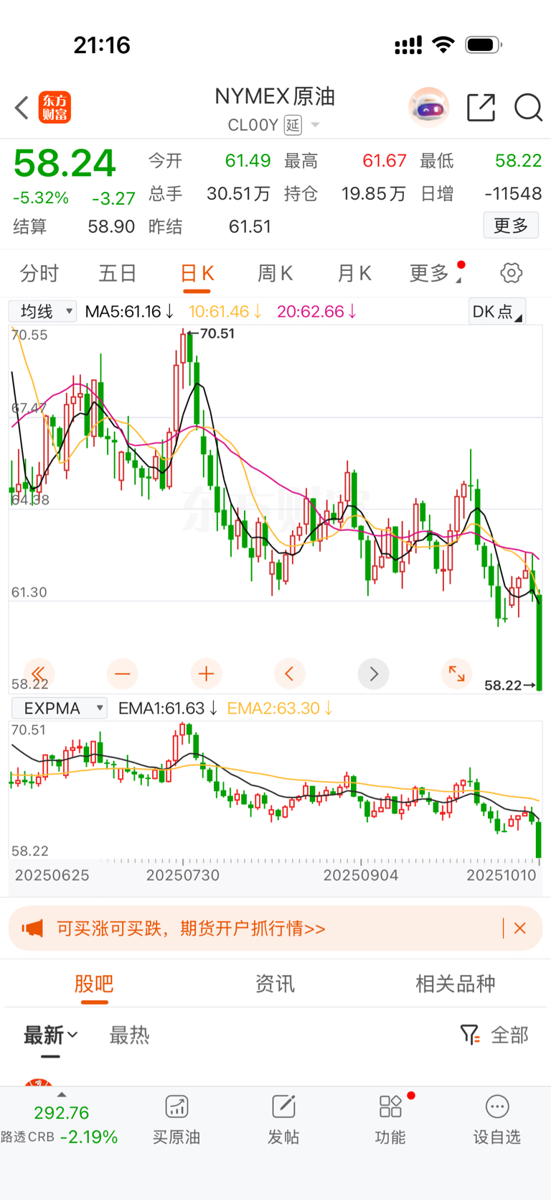Switch to 五日 tab

click(x=118, y=273)
